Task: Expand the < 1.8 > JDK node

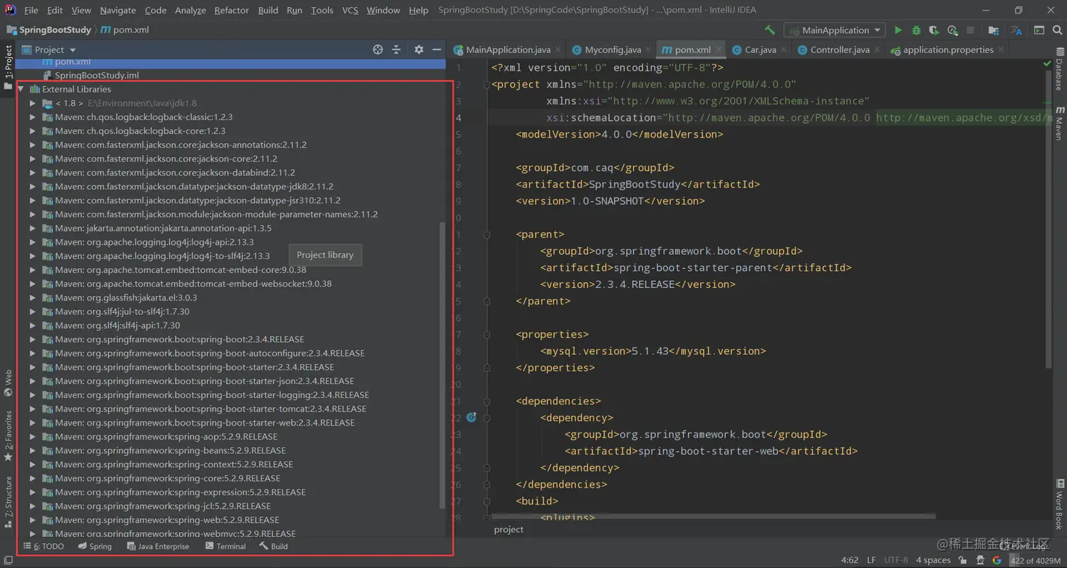Action: 32,103
